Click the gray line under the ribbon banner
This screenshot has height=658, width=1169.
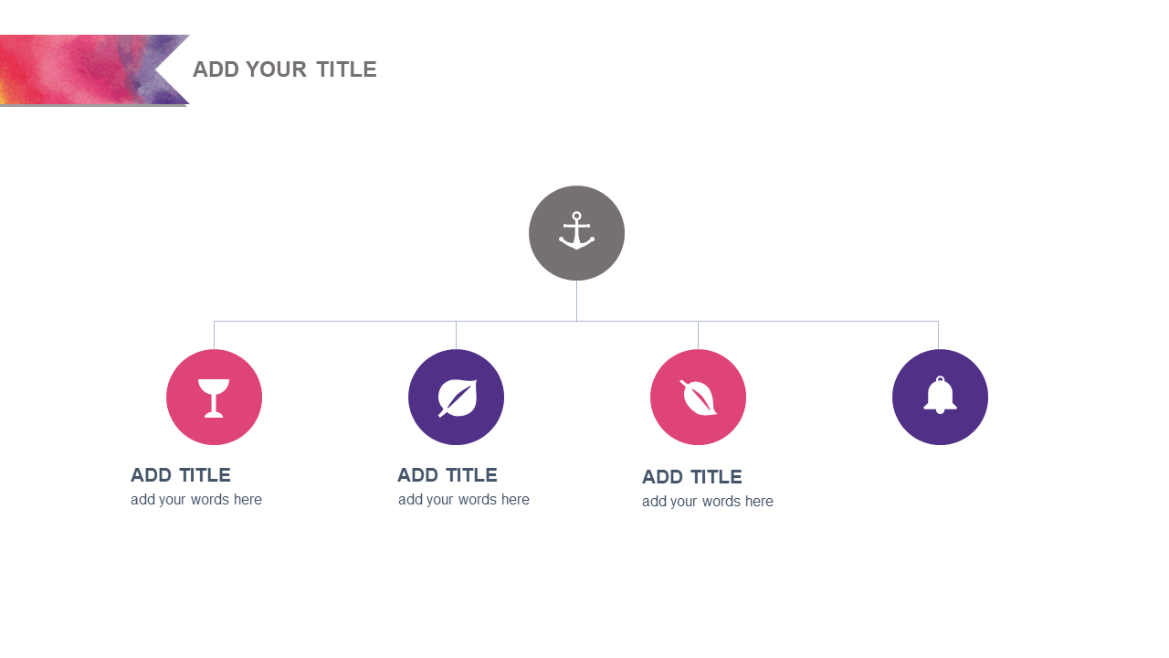pyautogui.click(x=91, y=106)
